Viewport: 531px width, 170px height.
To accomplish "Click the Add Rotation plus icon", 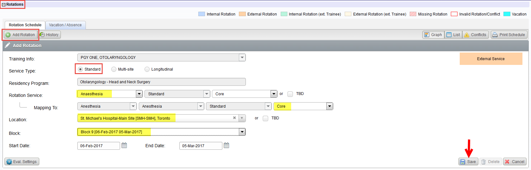I will [x=8, y=35].
